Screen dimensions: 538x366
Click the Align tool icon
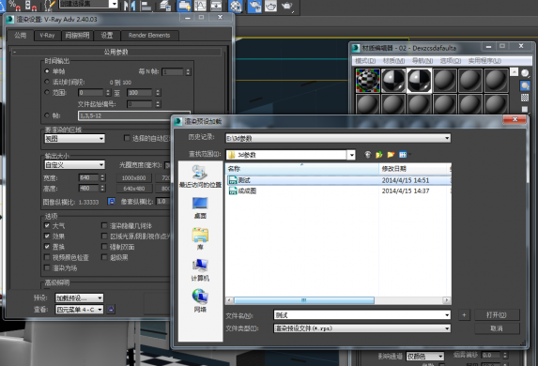pos(146,6)
